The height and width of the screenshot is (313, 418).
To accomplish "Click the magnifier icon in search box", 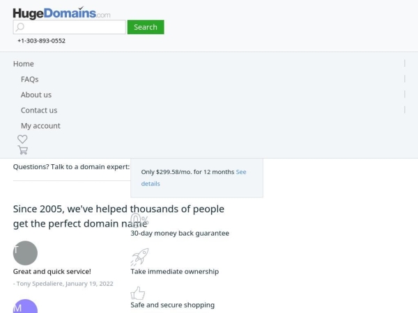I will [20, 27].
